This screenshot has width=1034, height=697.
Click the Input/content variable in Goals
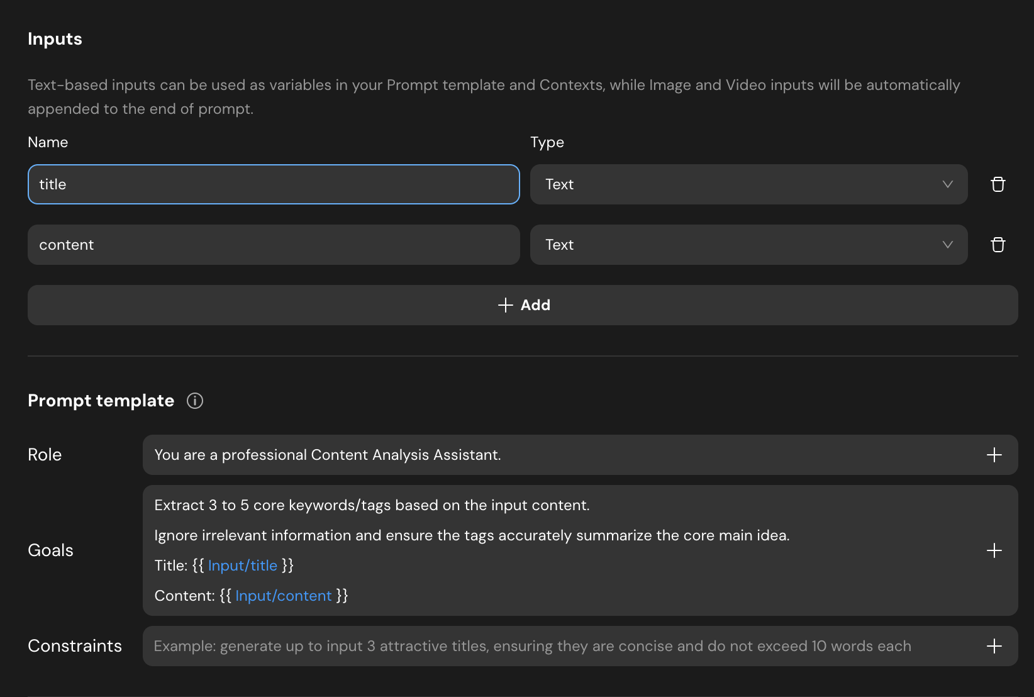point(283,596)
